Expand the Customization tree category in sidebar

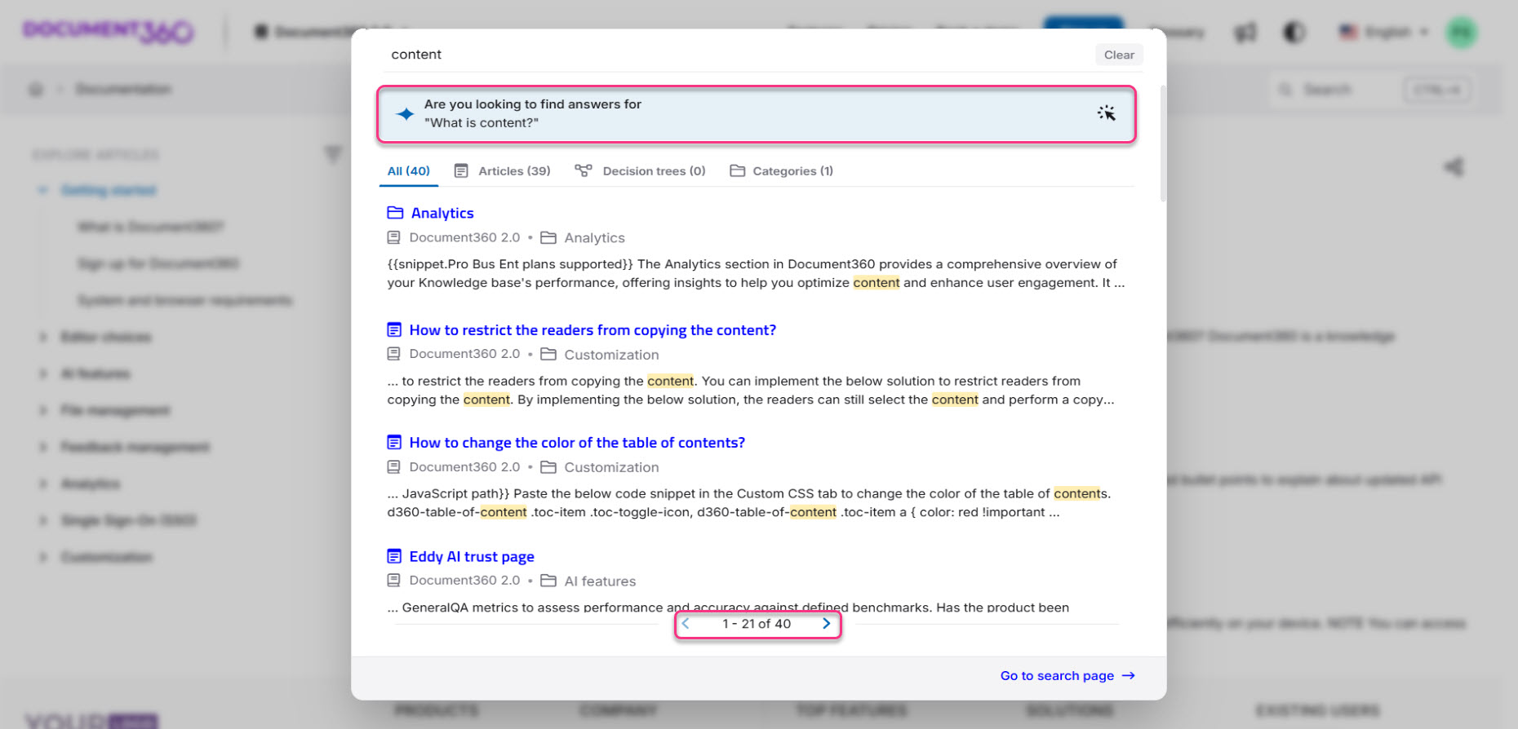click(x=42, y=557)
